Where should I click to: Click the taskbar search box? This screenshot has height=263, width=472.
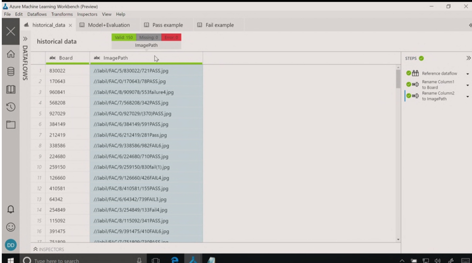coord(83,260)
